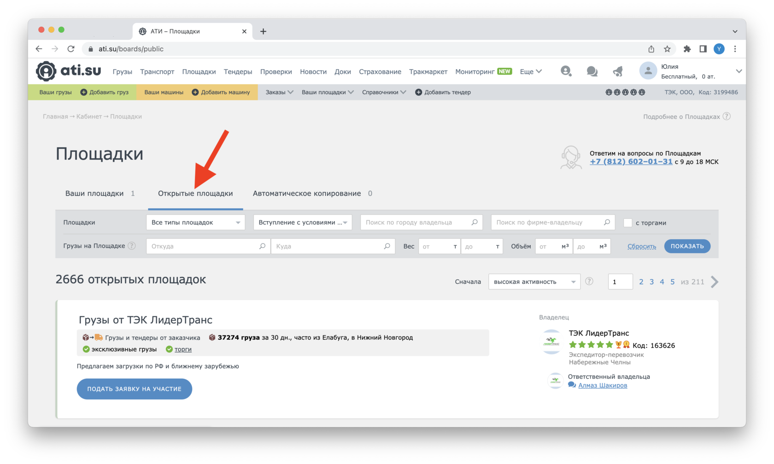Open the Алмаз Шакиров link
The width and height of the screenshot is (774, 464).
coord(603,385)
